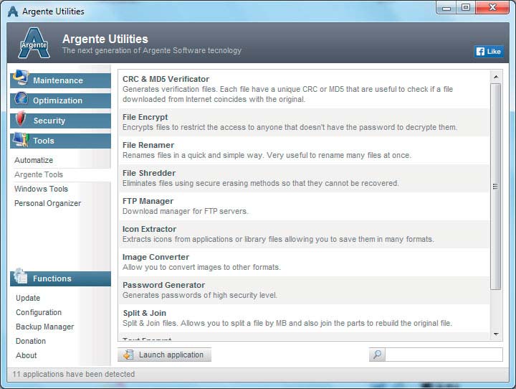Click Update under Functions
Viewport: 516px width, 389px height.
(28, 298)
